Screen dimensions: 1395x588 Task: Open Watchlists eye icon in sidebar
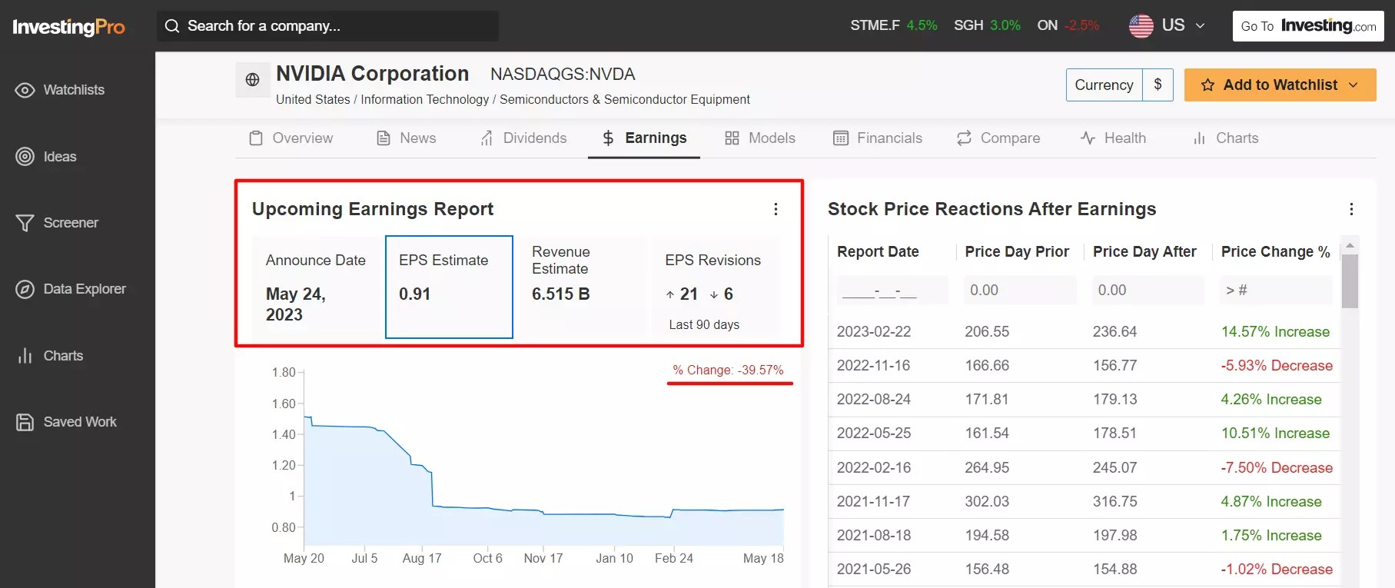pos(25,90)
